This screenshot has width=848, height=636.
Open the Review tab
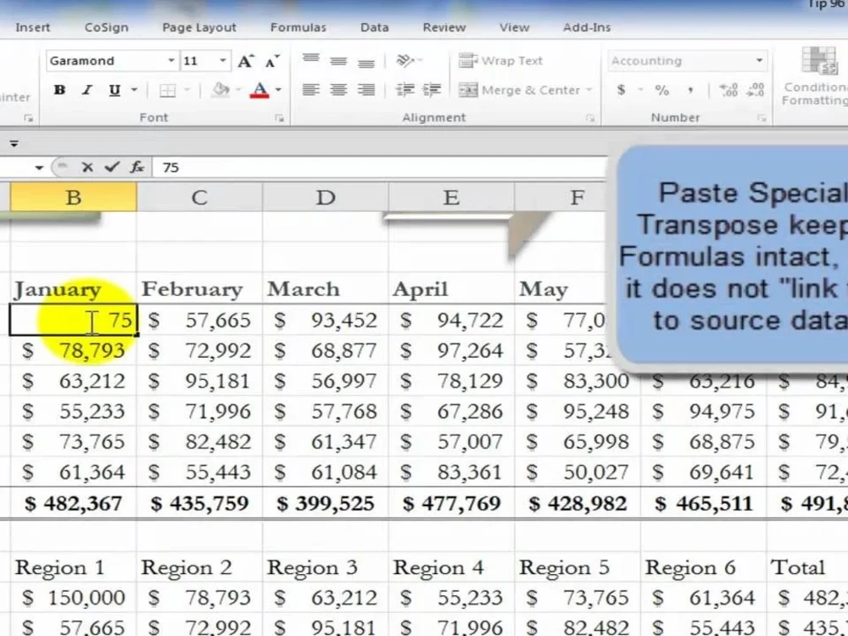point(444,27)
